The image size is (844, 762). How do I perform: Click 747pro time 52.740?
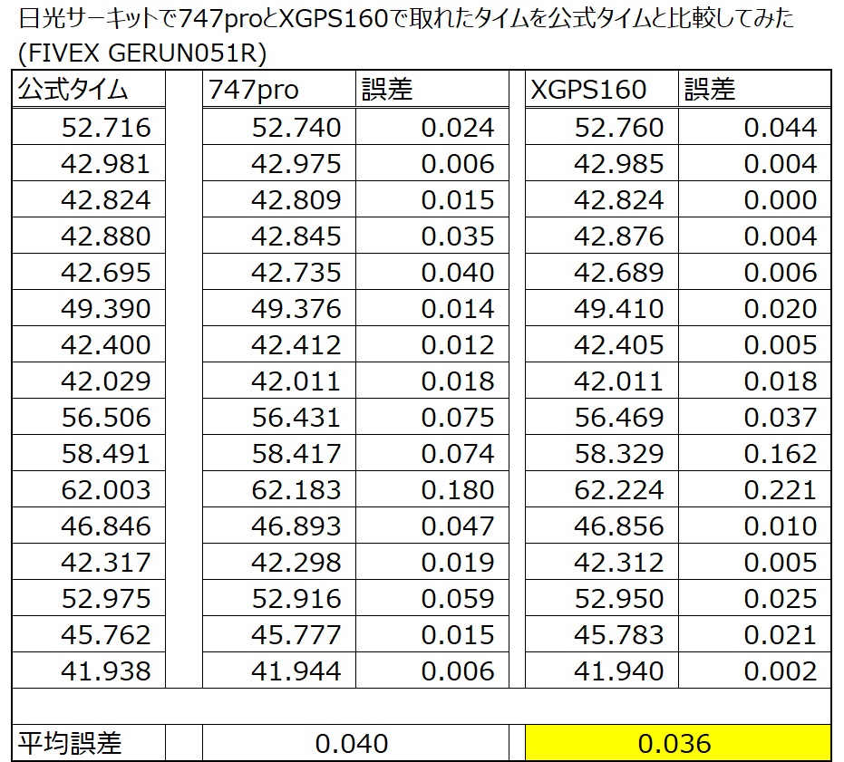point(279,127)
